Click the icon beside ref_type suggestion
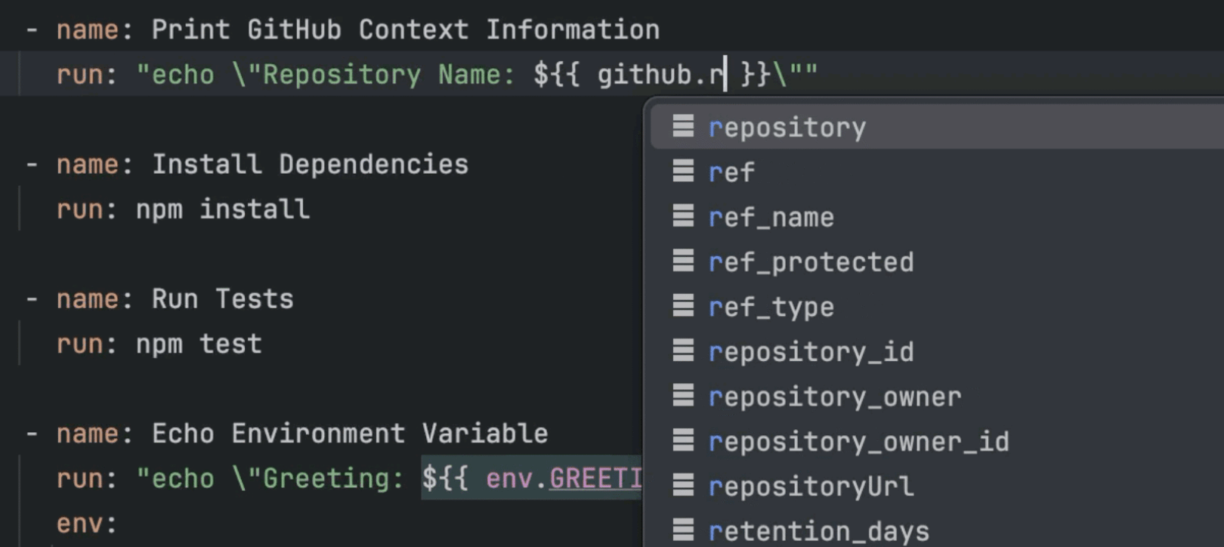Viewport: 1224px width, 547px height. point(683,306)
